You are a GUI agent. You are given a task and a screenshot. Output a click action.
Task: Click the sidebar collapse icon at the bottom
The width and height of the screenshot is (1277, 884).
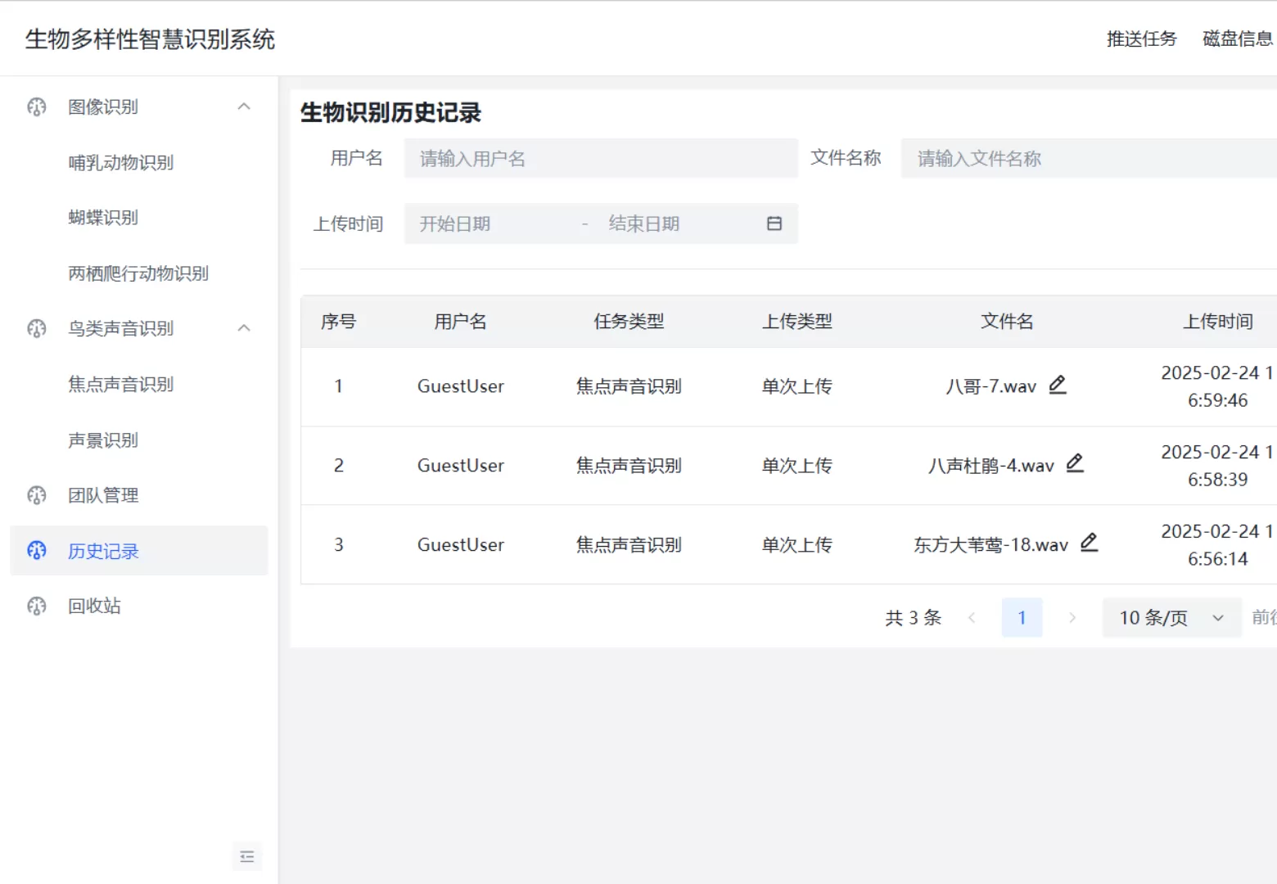247,857
